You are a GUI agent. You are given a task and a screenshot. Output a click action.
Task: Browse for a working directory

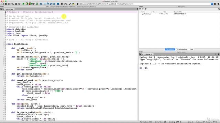215,4
